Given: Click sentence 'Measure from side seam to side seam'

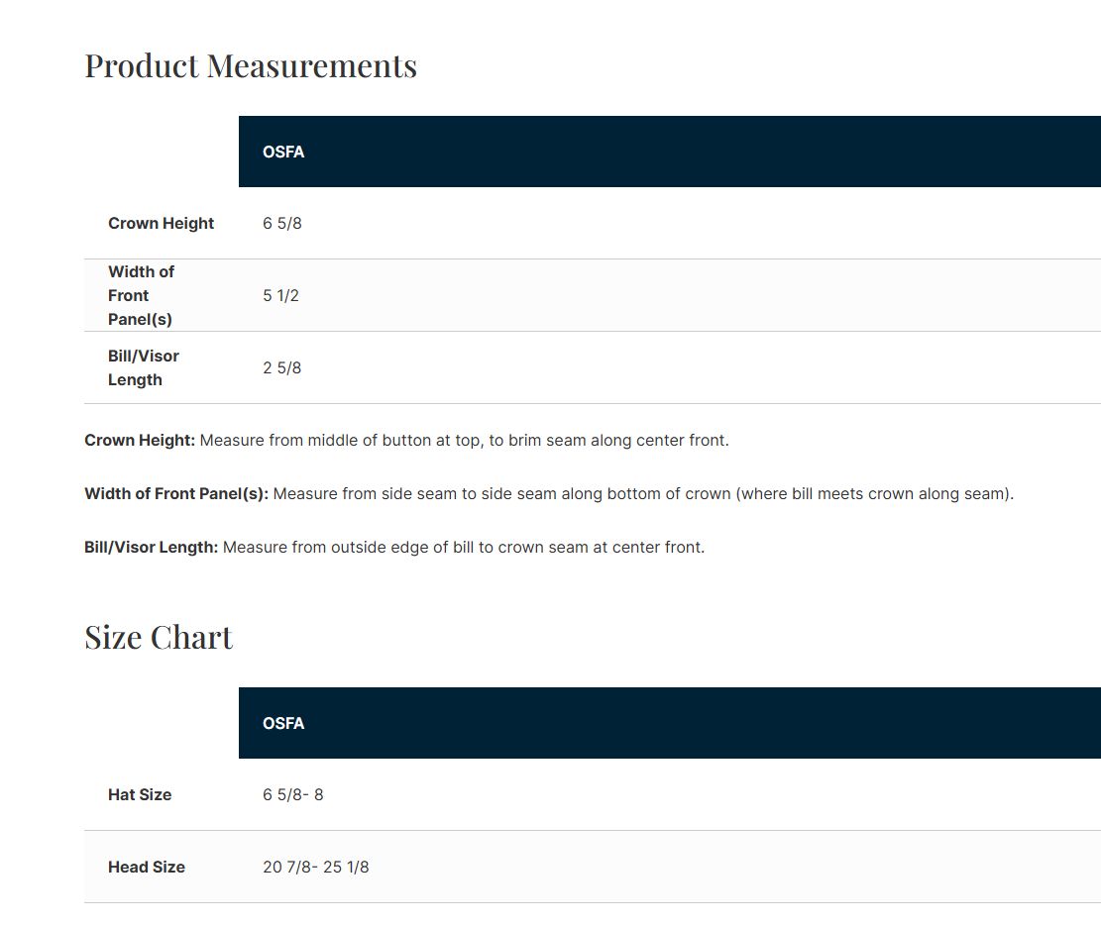Looking at the screenshot, I should [x=642, y=493].
